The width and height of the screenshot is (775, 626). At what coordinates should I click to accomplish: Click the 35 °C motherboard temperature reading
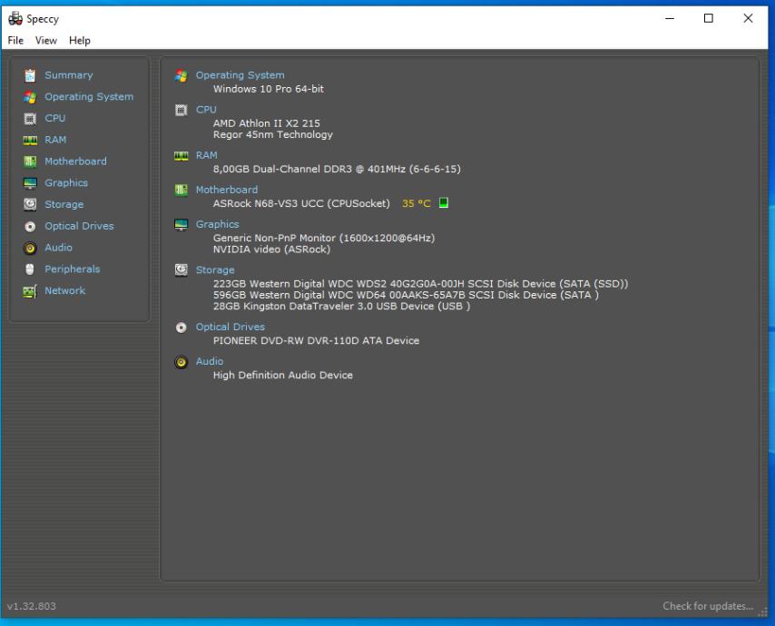coord(417,203)
